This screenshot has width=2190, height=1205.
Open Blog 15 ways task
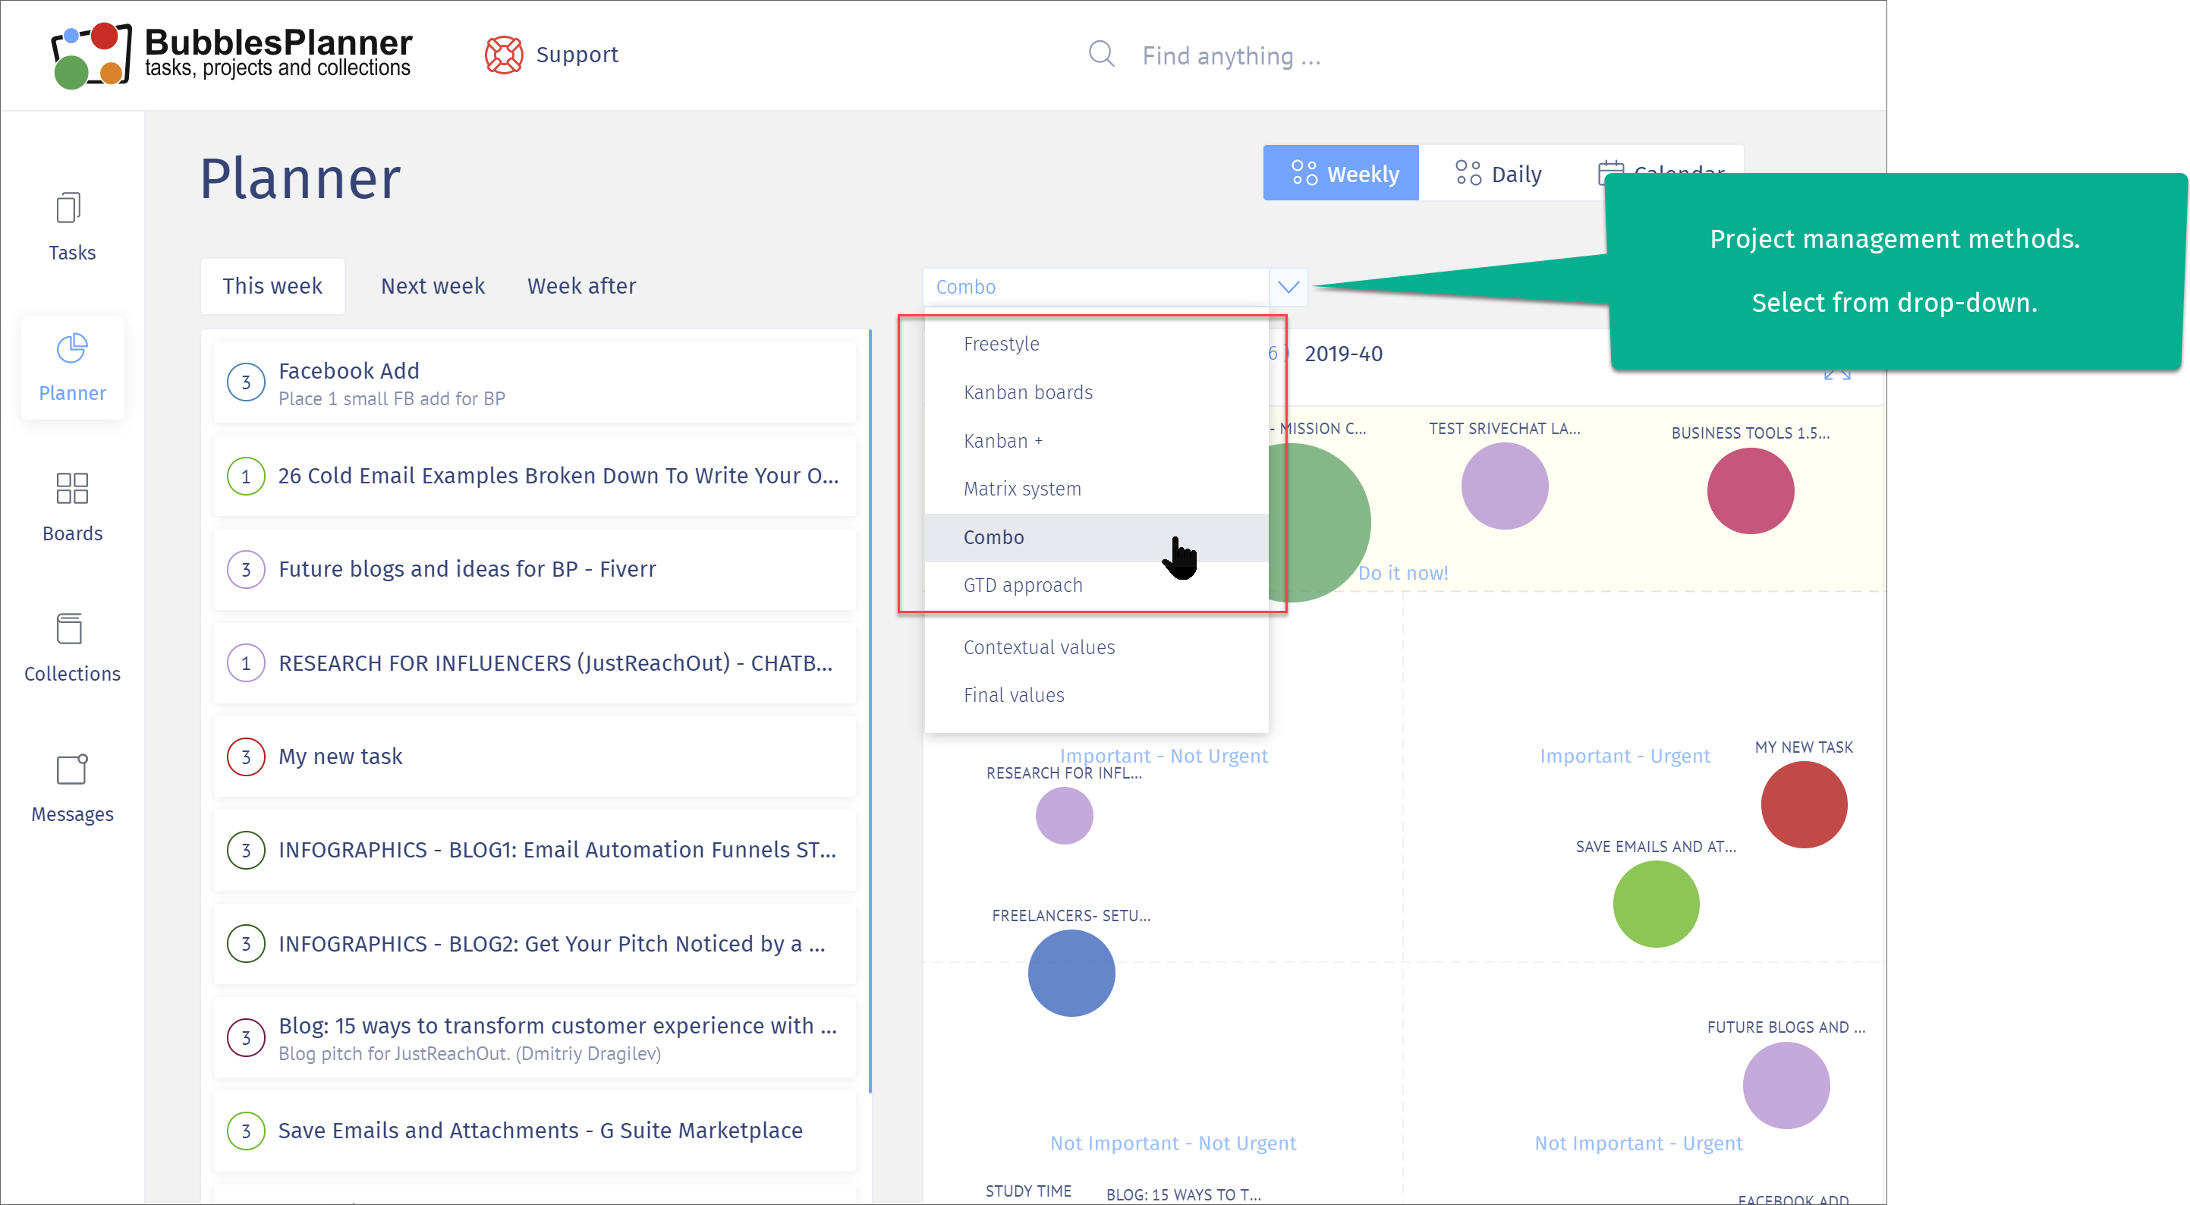pos(535,1037)
